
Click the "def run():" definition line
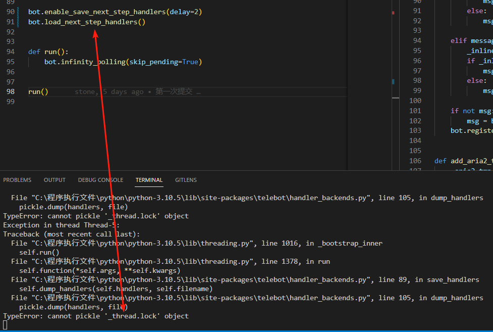(48, 52)
